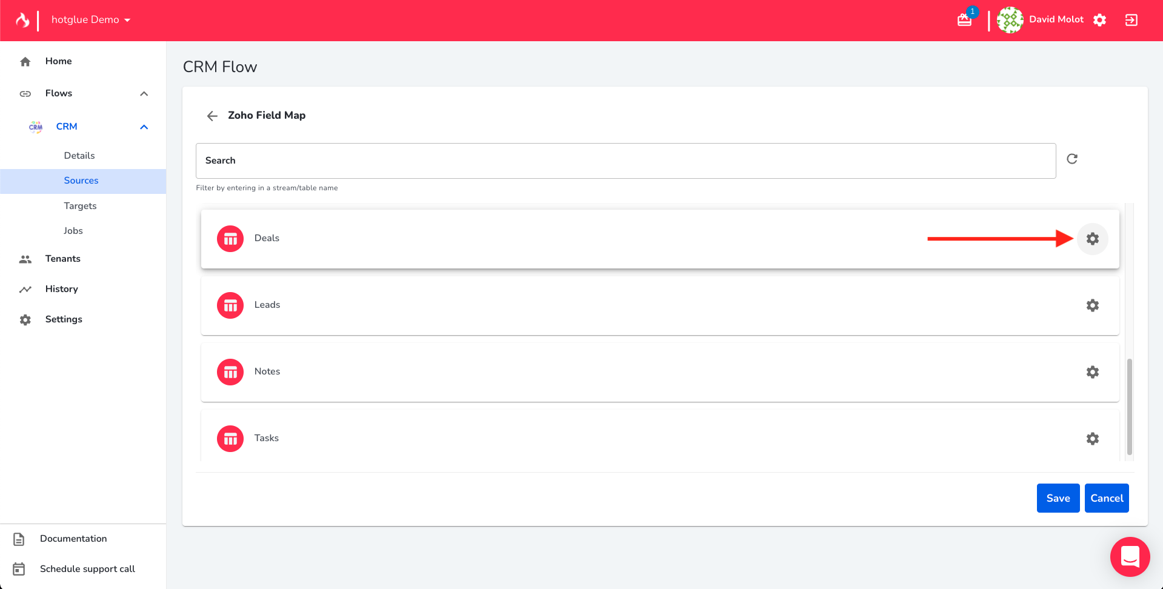This screenshot has width=1163, height=589.
Task: Select the Deals stream row
Action: pyautogui.click(x=660, y=239)
